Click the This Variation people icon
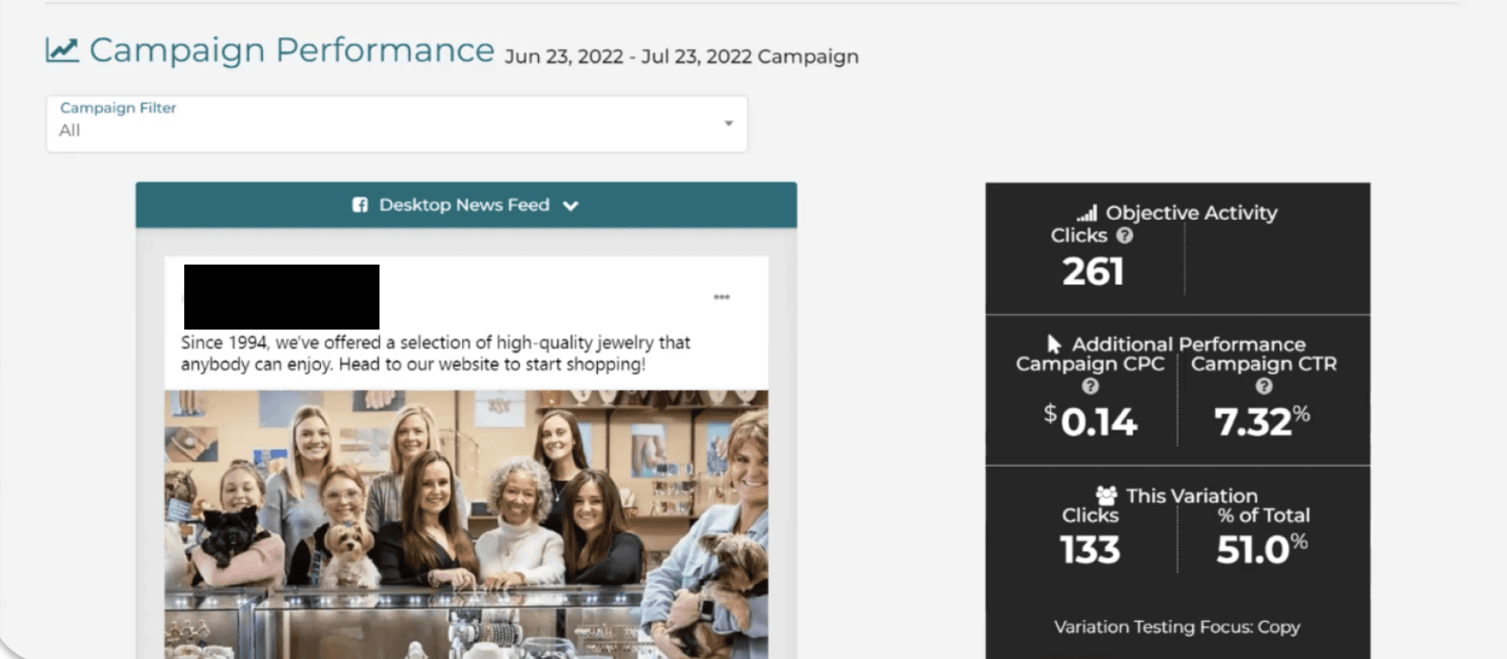 coord(1106,496)
